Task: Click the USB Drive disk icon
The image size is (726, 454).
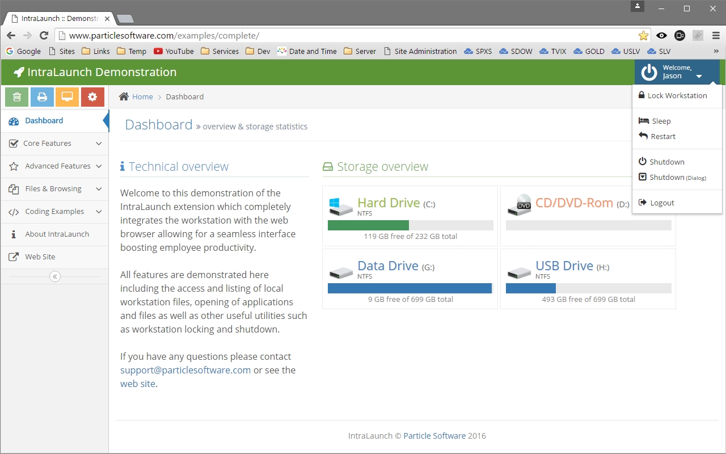Action: 519,272
